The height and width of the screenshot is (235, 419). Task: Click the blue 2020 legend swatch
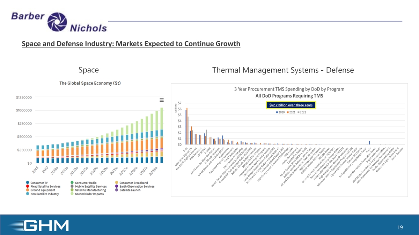[277, 112]
